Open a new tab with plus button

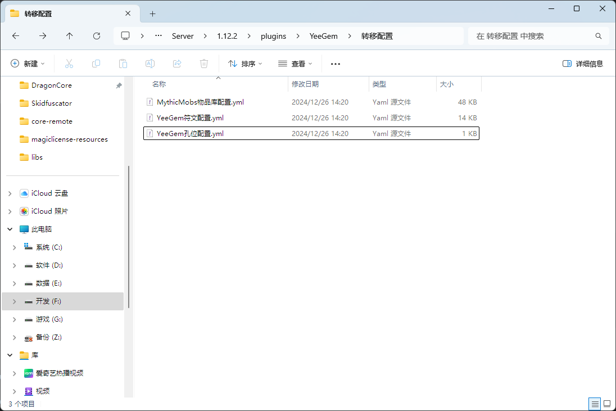pos(152,13)
